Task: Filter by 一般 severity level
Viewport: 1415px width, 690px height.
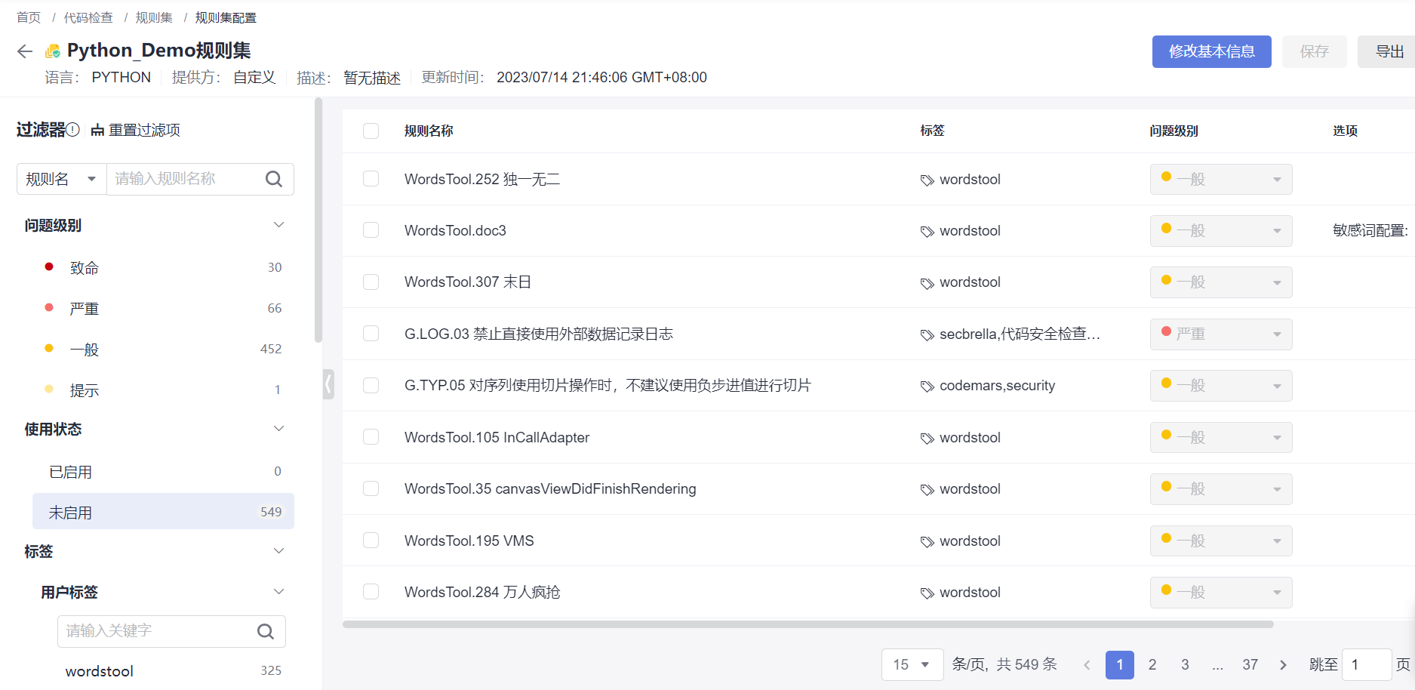Action: (x=162, y=349)
